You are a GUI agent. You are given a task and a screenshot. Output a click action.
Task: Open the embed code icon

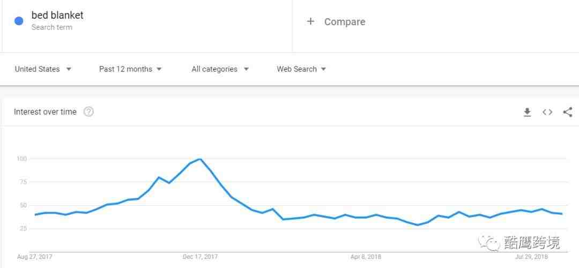point(547,112)
